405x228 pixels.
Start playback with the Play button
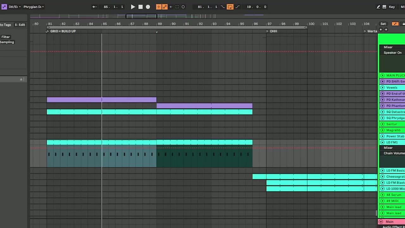pyautogui.click(x=133, y=7)
